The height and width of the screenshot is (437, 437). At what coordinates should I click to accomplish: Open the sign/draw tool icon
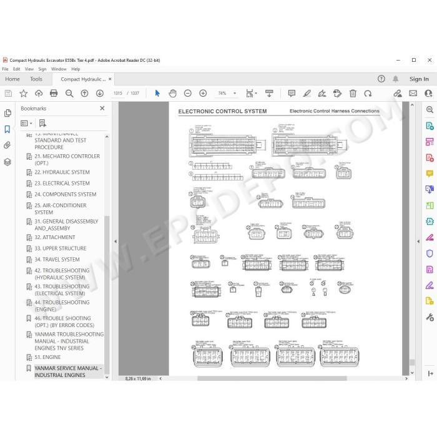pos(322,94)
